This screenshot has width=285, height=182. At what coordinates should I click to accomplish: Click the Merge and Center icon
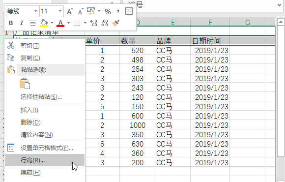[x=129, y=11]
